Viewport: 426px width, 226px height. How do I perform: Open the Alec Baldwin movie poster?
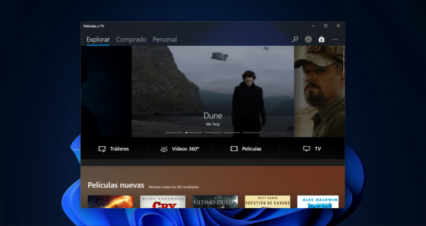click(318, 202)
